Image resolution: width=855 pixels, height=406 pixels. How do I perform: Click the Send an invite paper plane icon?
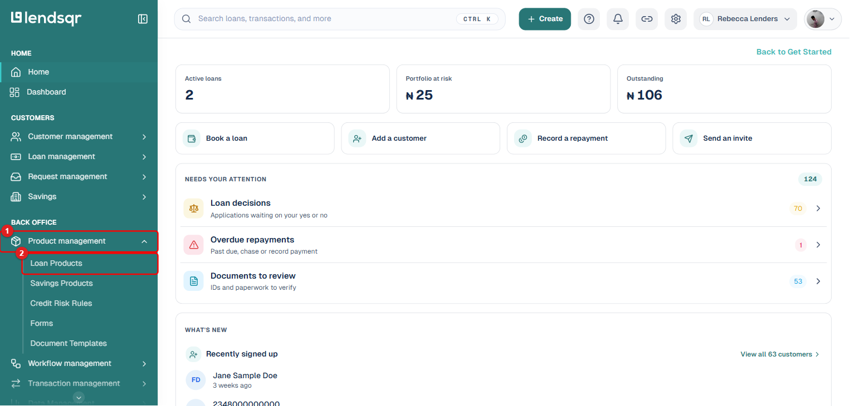(689, 138)
